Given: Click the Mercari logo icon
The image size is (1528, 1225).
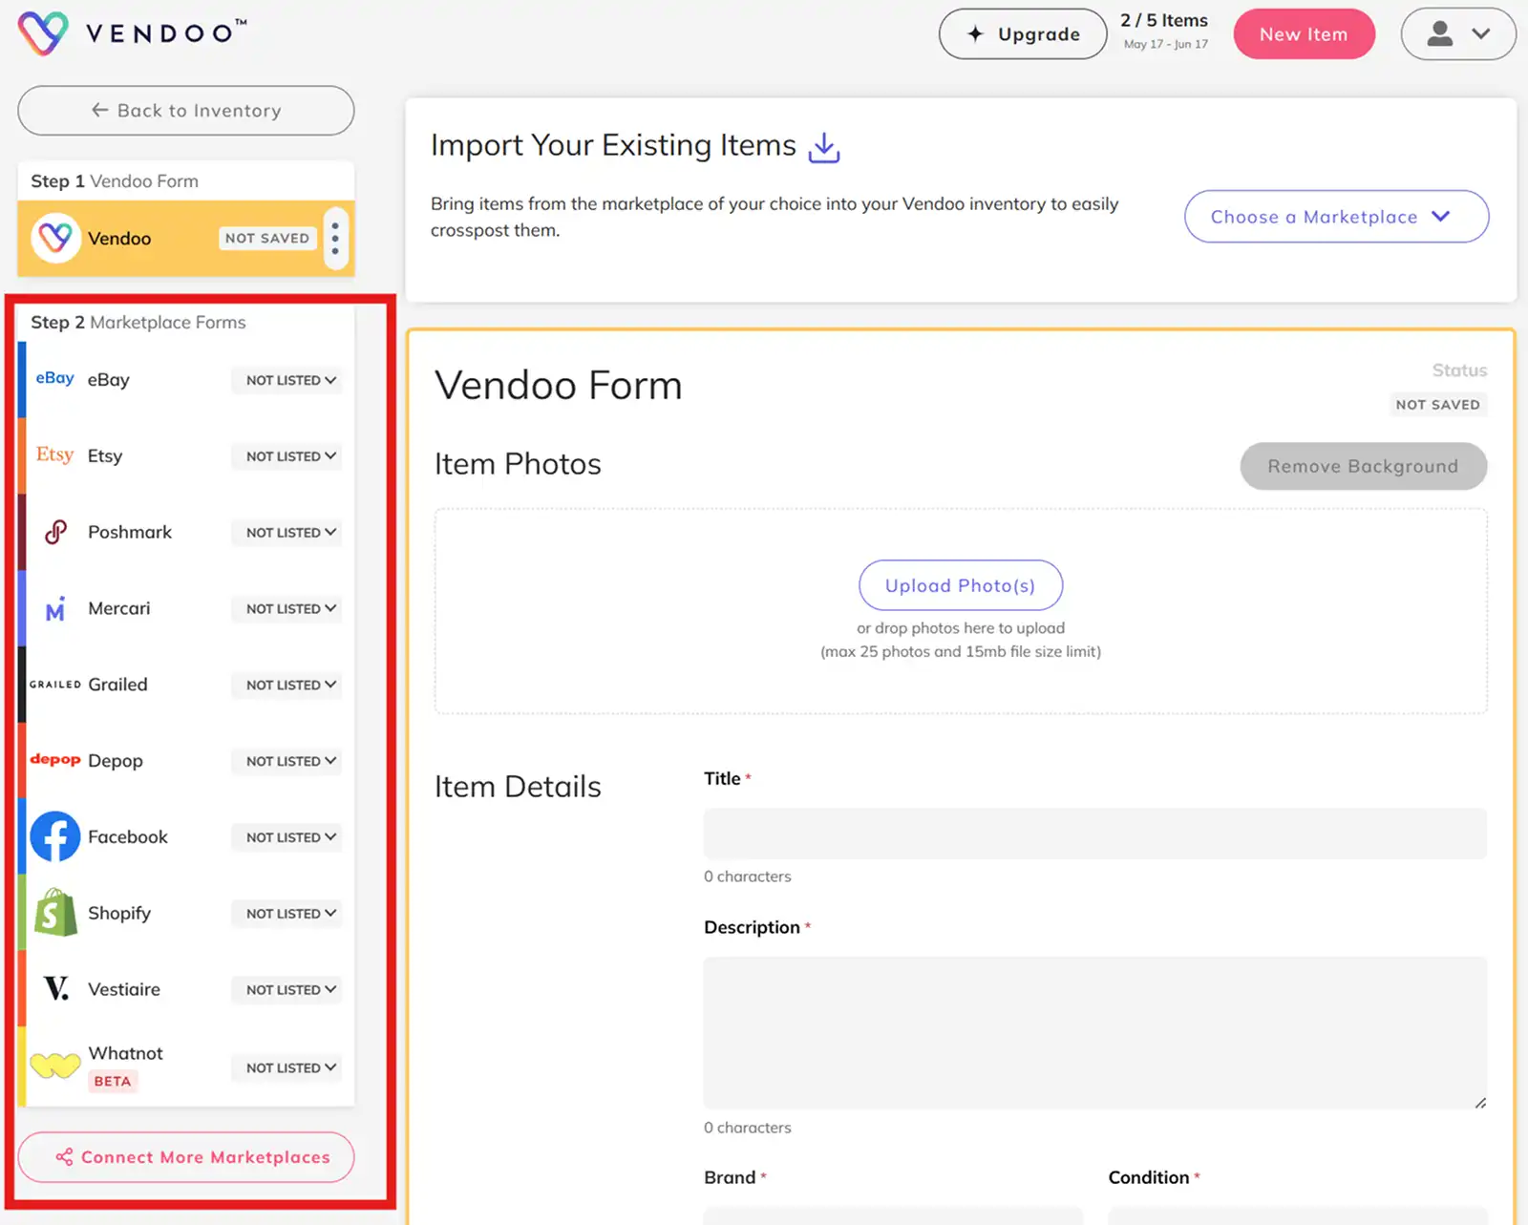Looking at the screenshot, I should click(x=55, y=608).
